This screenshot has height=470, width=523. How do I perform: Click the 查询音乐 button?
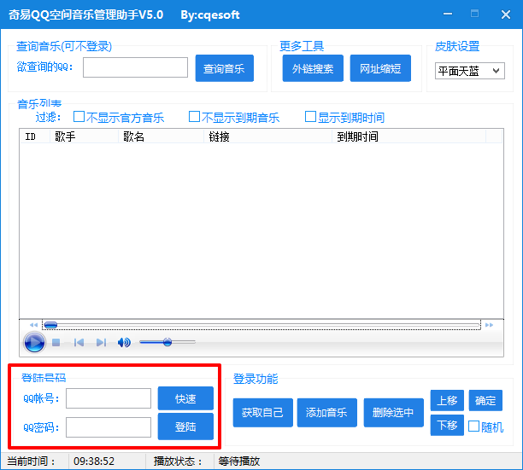click(225, 68)
